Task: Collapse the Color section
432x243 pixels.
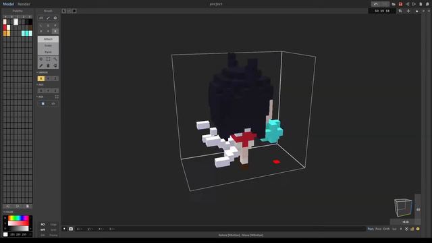Action: click(8, 212)
